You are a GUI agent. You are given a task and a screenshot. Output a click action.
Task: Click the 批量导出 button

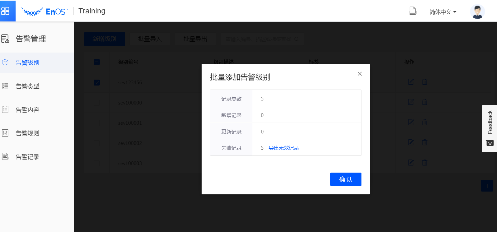click(x=195, y=39)
